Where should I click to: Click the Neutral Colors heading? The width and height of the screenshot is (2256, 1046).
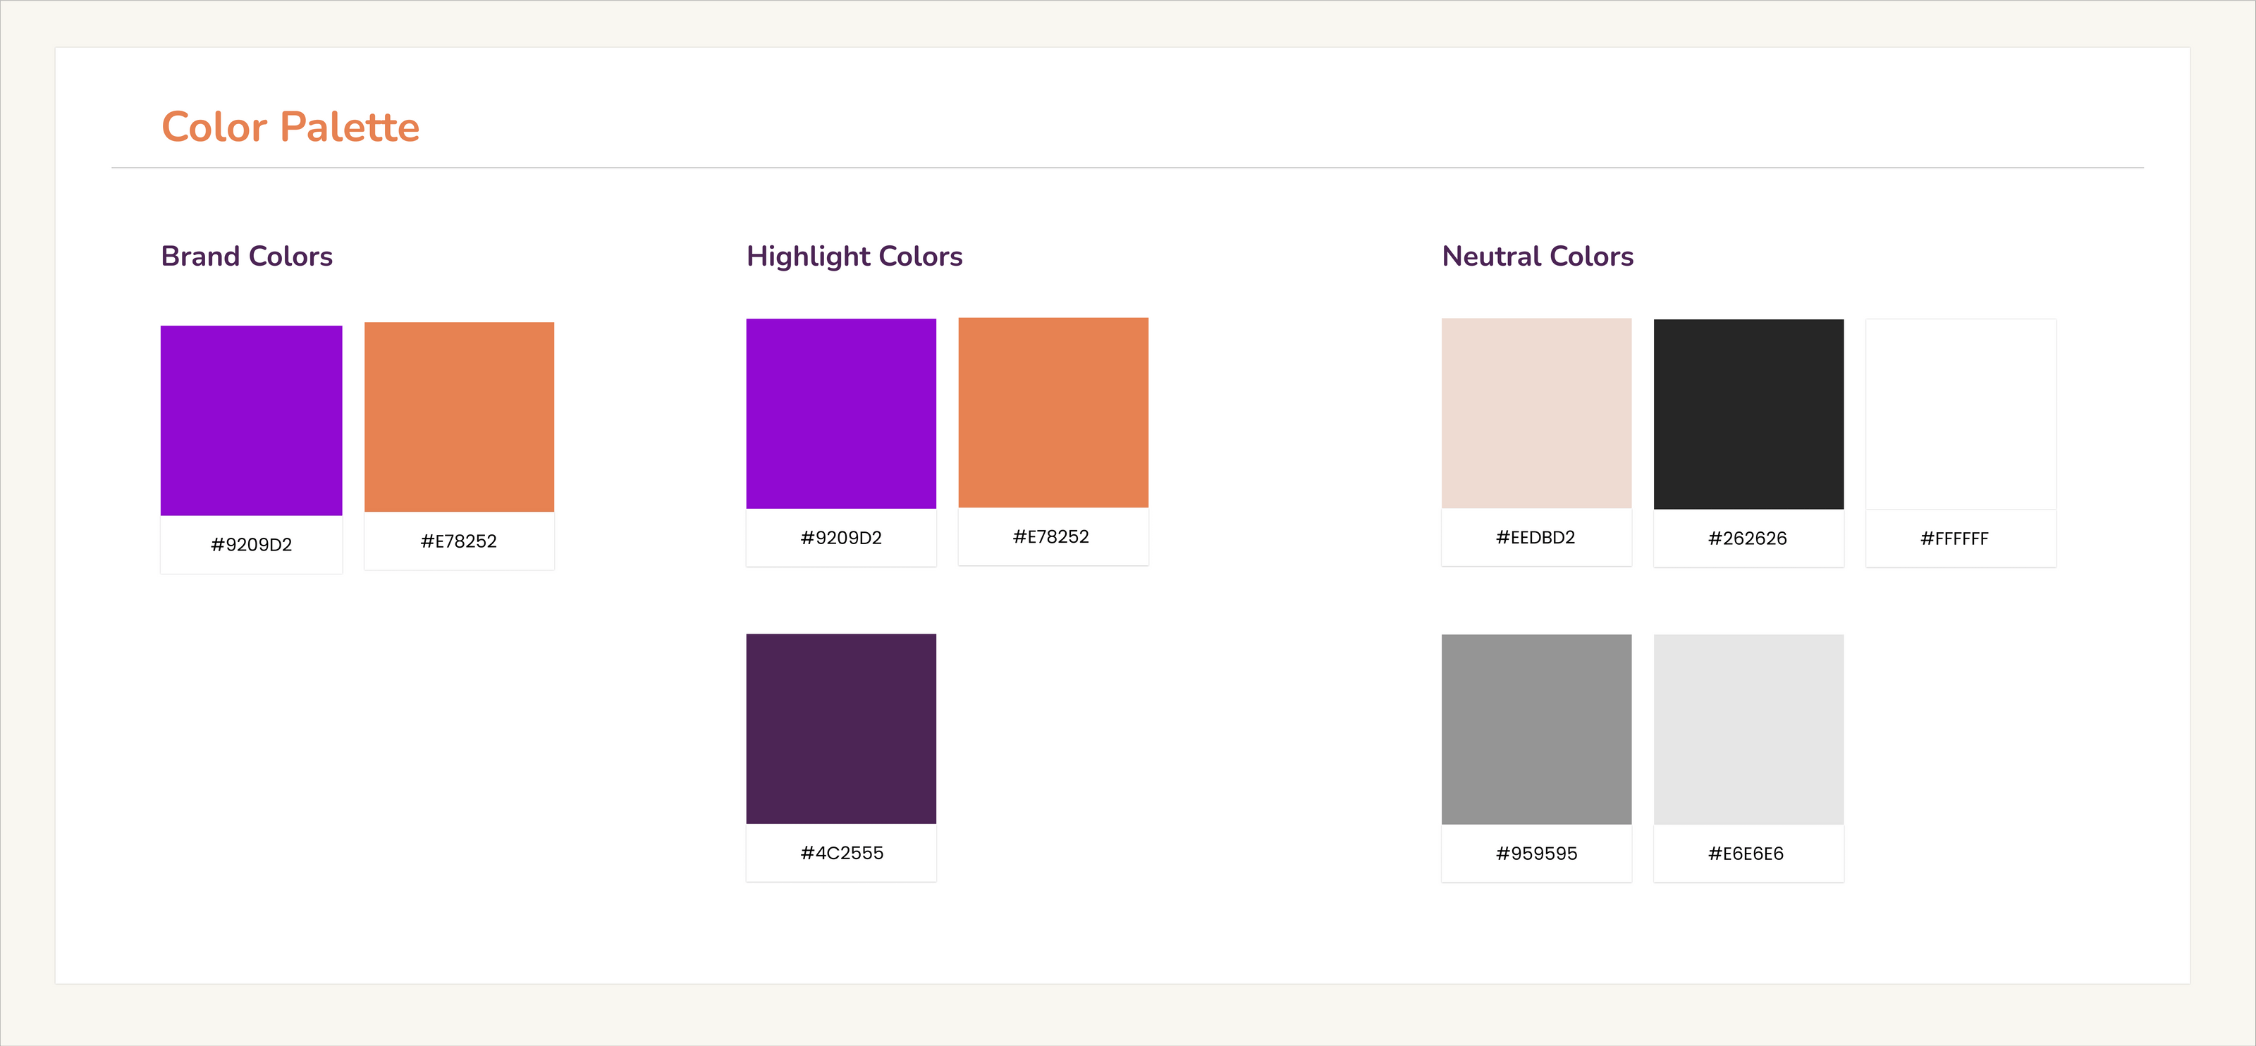pos(1537,257)
